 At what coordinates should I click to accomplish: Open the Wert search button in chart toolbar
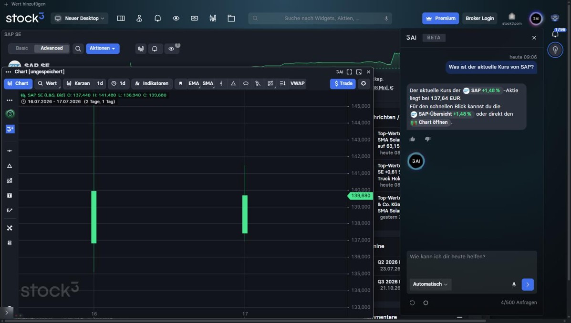[x=47, y=83]
